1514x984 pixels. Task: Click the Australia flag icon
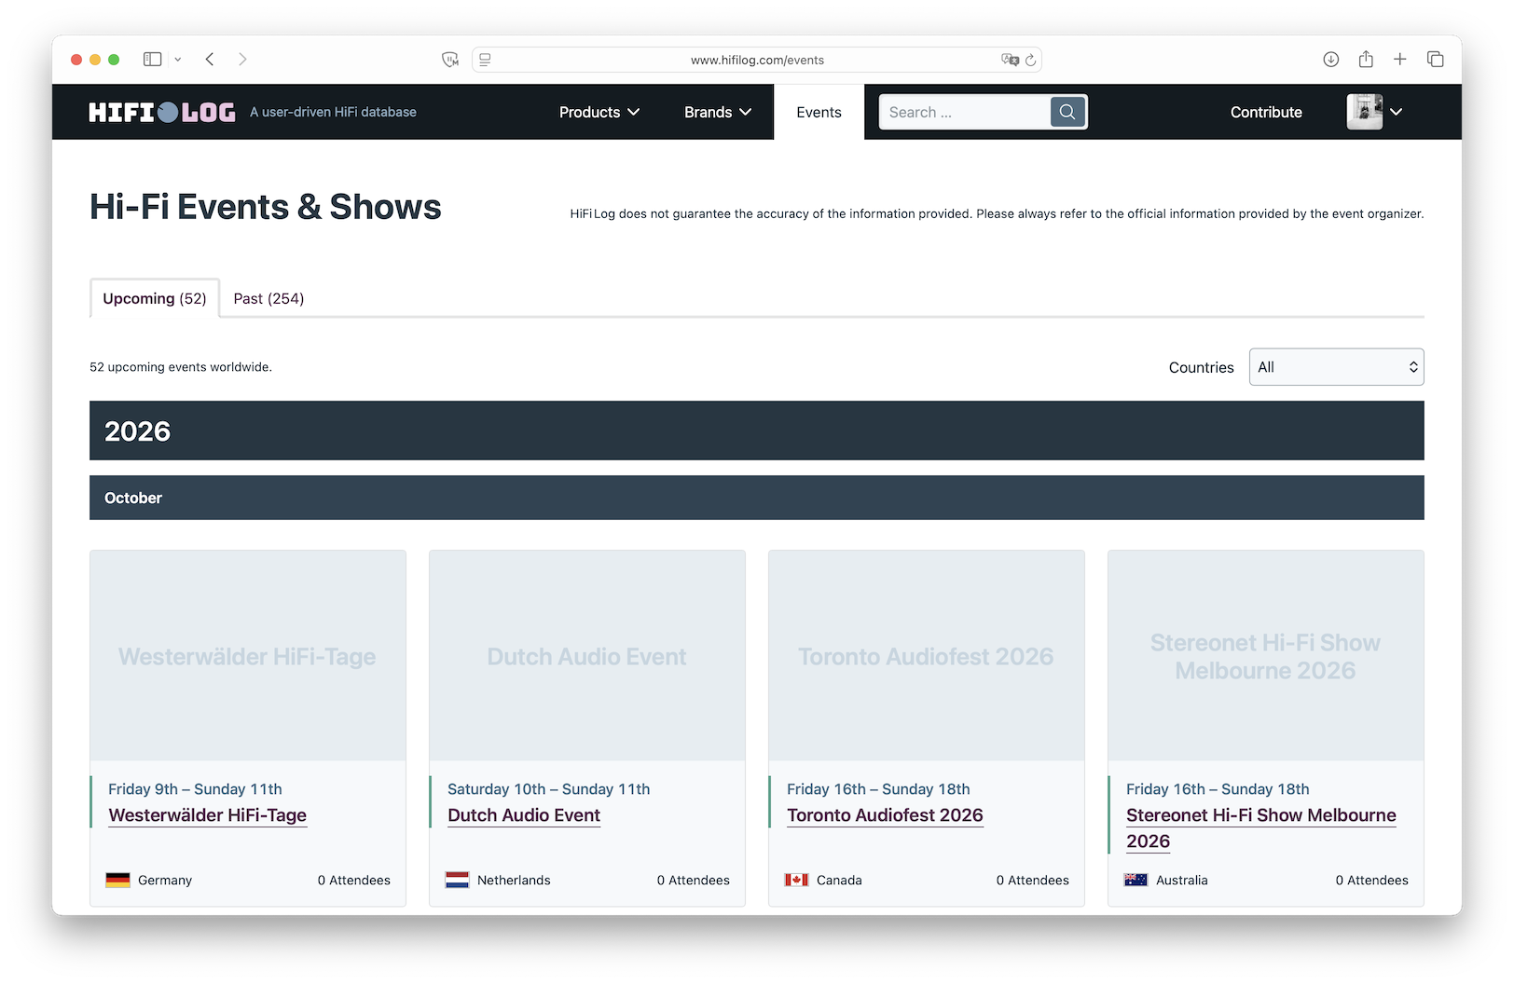1135,880
